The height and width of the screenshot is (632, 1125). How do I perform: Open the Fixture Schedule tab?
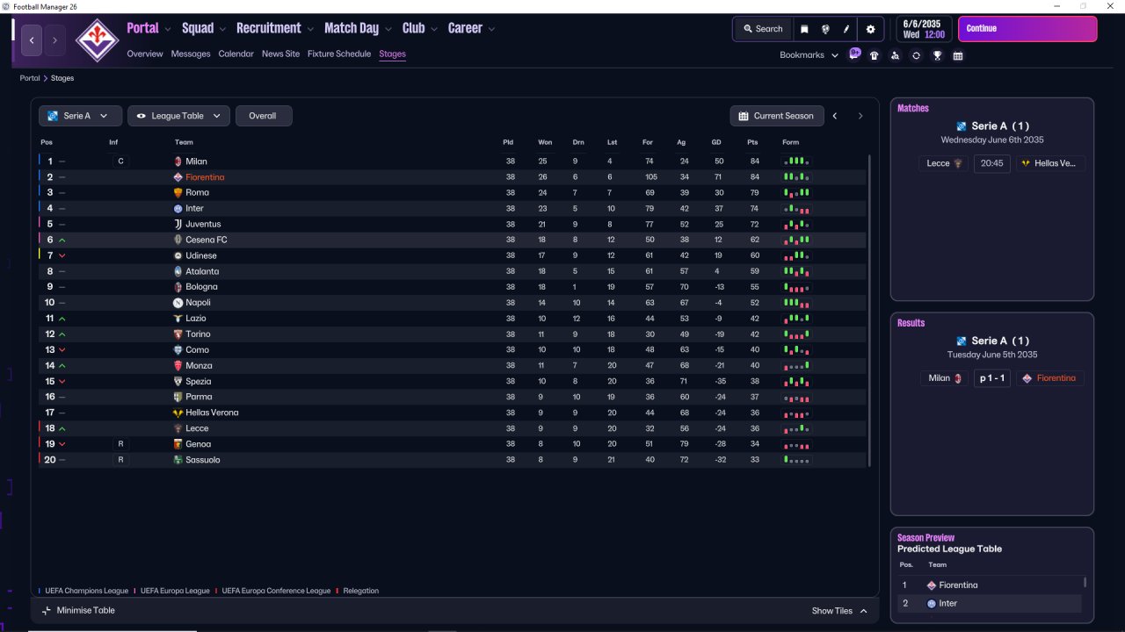coord(339,54)
